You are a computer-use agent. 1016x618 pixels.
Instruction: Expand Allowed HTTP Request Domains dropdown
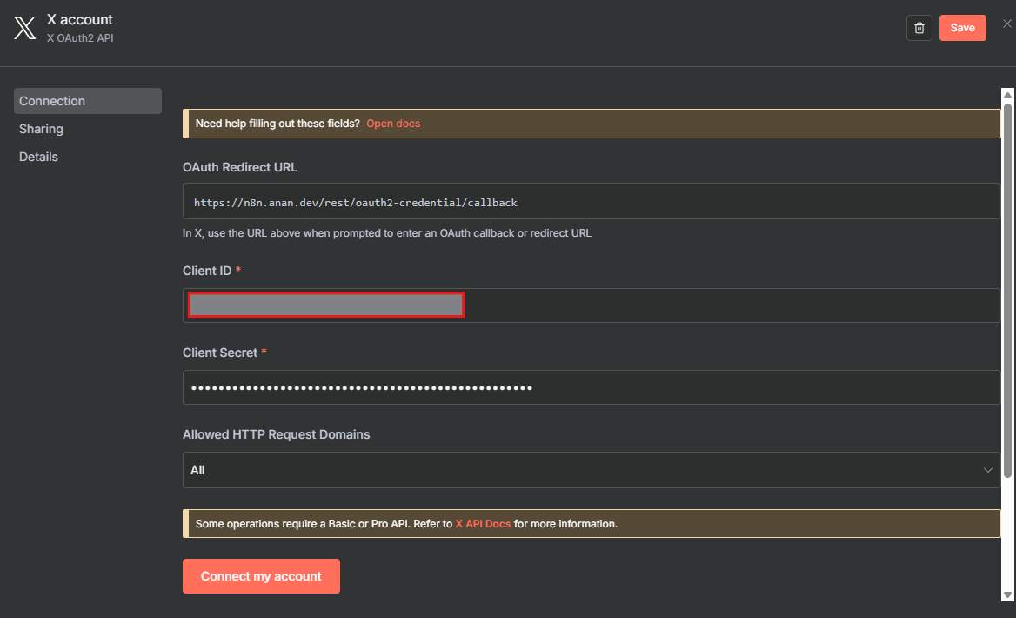[591, 470]
